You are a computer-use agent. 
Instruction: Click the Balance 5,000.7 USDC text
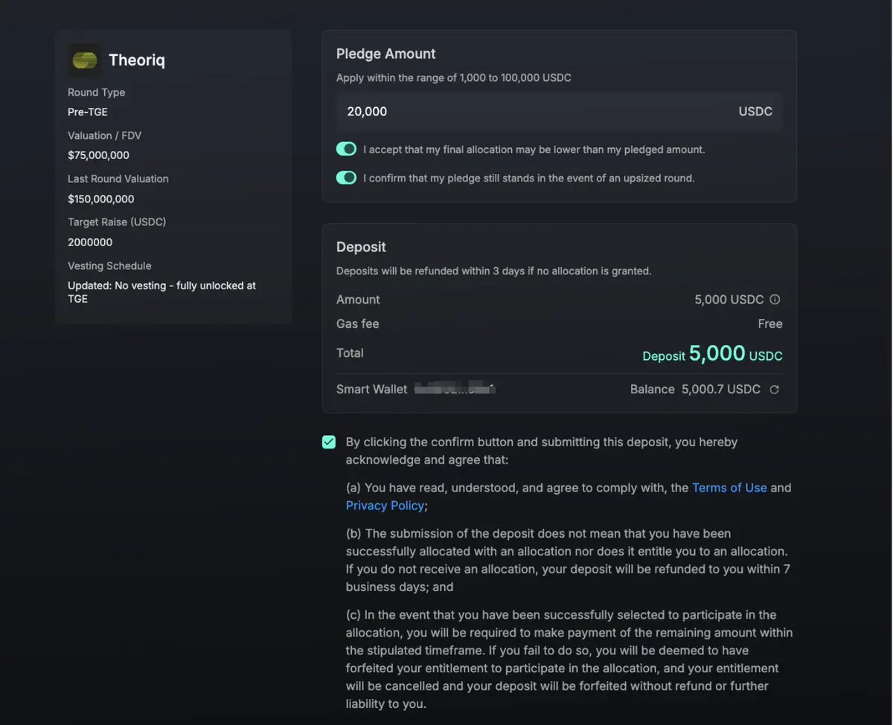pyautogui.click(x=695, y=390)
